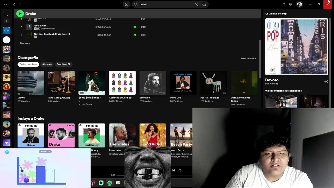Toggle saved check on God's Plan

135,27
